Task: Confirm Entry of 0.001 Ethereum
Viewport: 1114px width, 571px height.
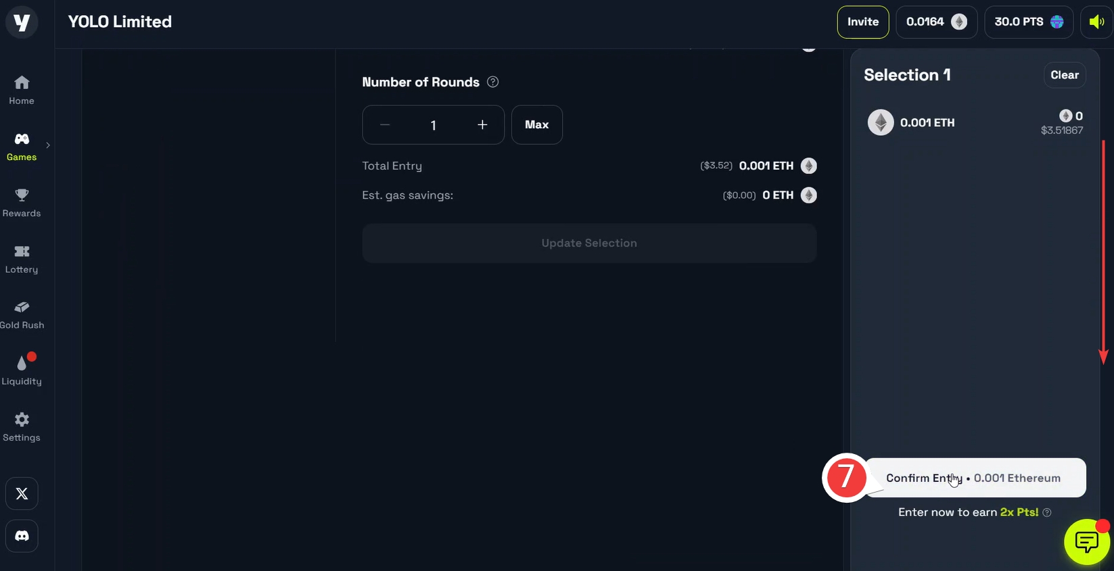Action: point(975,478)
